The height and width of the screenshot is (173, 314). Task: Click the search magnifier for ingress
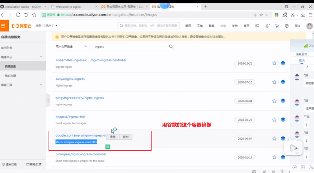coord(171,47)
